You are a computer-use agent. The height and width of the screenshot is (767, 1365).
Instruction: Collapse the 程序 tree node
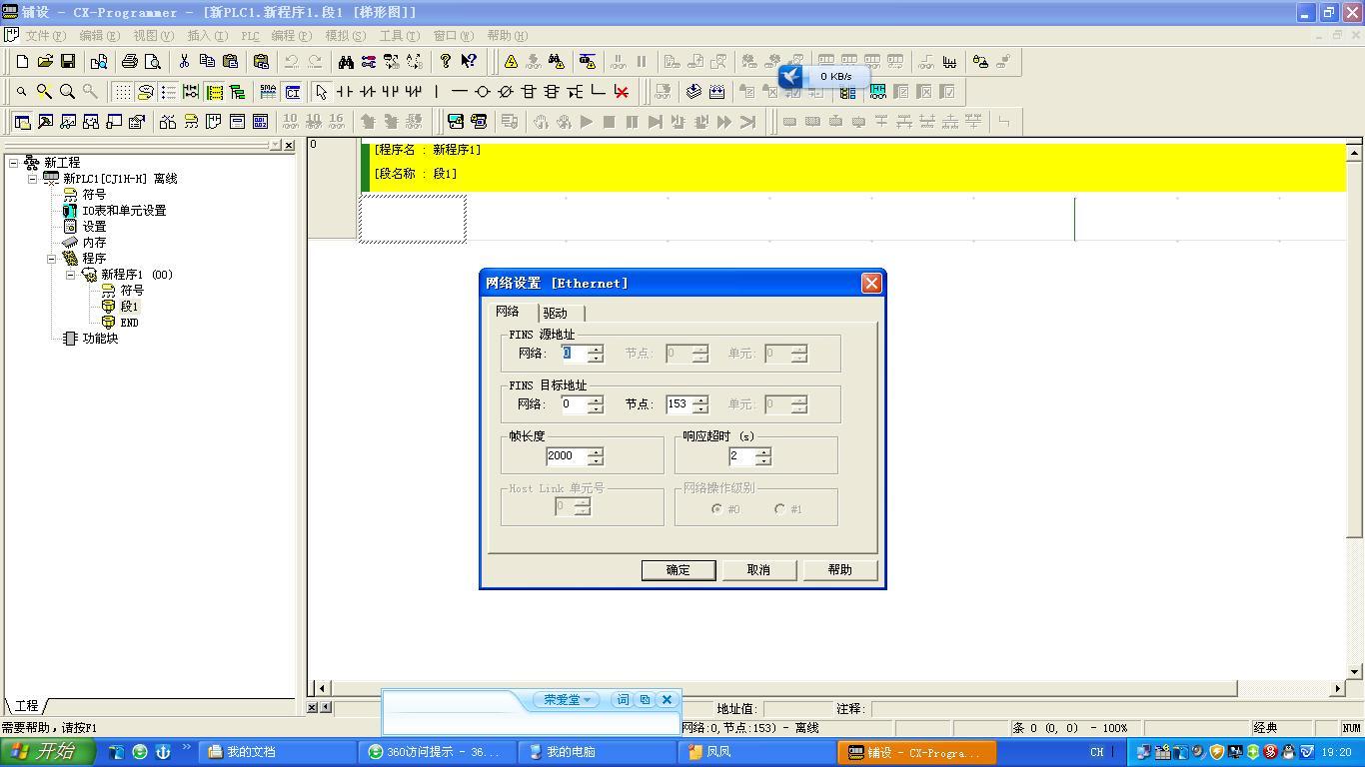[51, 259]
